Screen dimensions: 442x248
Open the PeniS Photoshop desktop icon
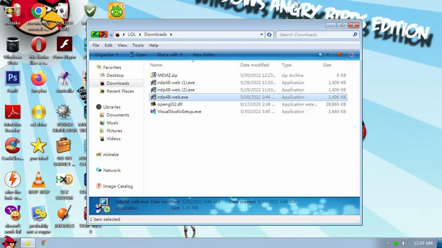tap(12, 82)
